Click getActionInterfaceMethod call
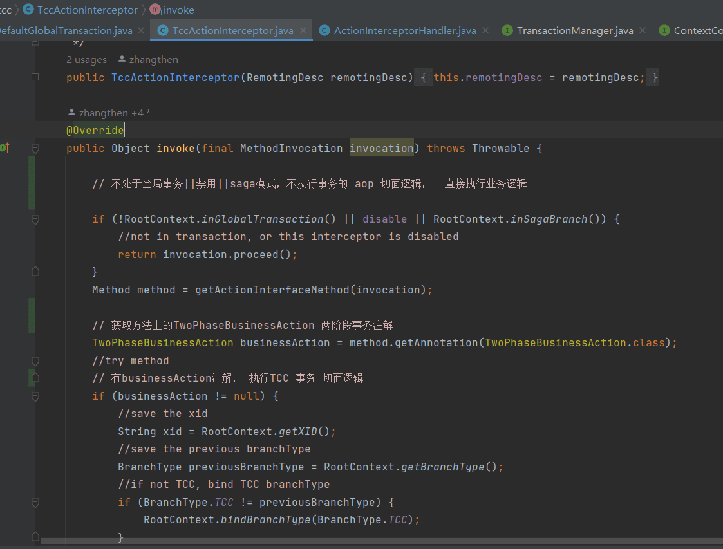723x549 pixels. click(272, 290)
